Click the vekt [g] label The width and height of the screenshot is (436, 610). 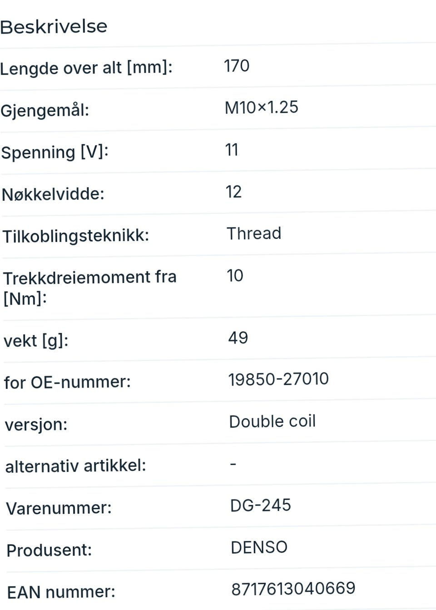[x=36, y=341]
